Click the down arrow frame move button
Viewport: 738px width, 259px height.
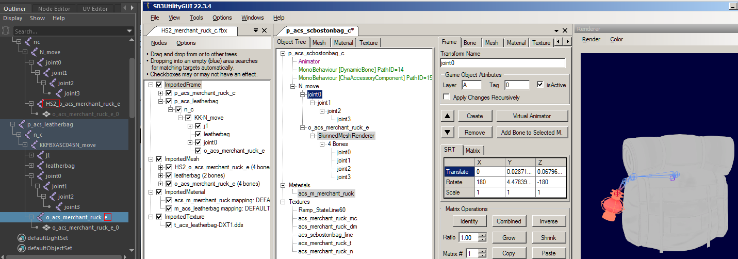pyautogui.click(x=447, y=133)
